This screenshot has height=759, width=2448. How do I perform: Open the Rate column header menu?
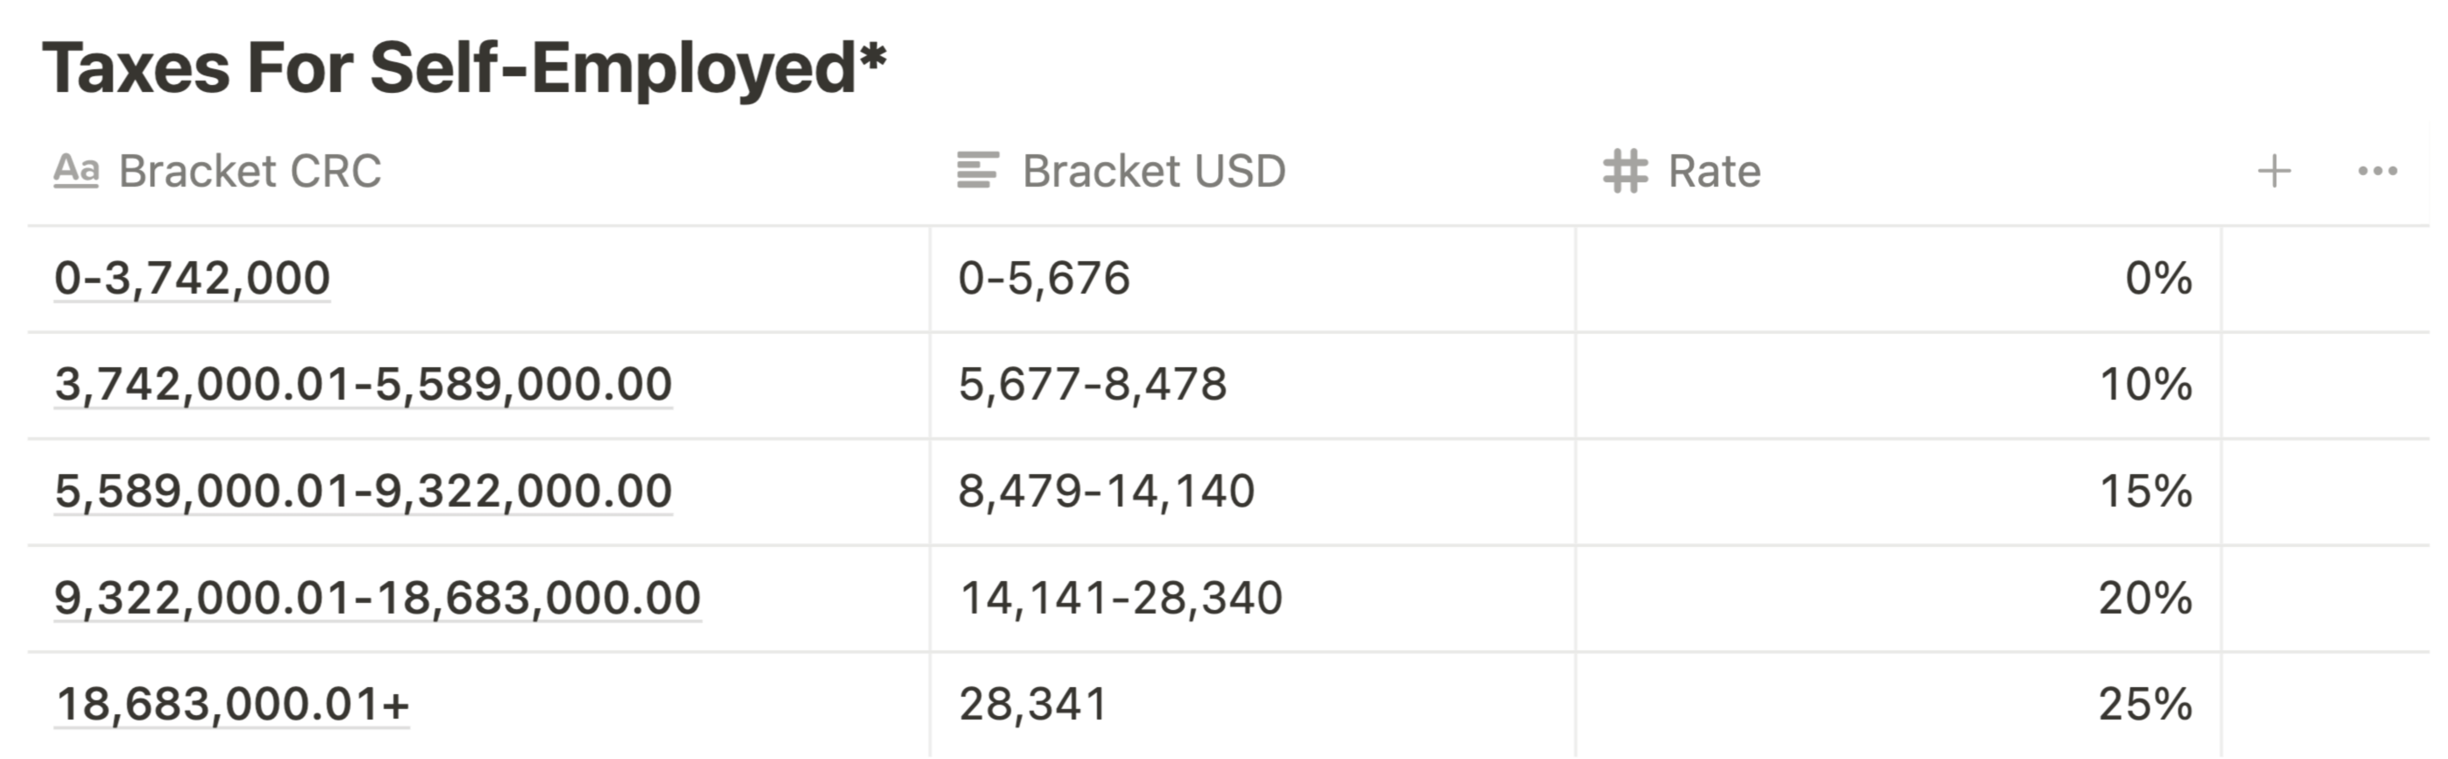pos(1899,172)
